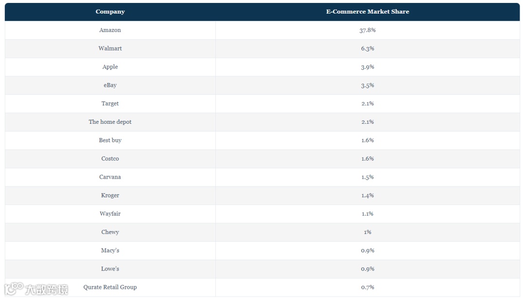Select the Apple company cell
The image size is (525, 299).
coord(110,67)
